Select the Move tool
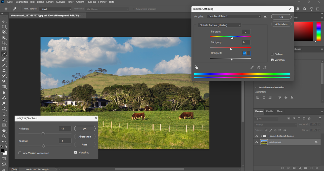Screen dimensions: 324x171 point(4,21)
